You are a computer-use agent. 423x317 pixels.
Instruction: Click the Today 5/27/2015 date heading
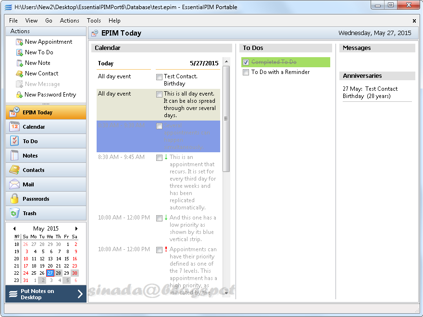click(x=158, y=63)
